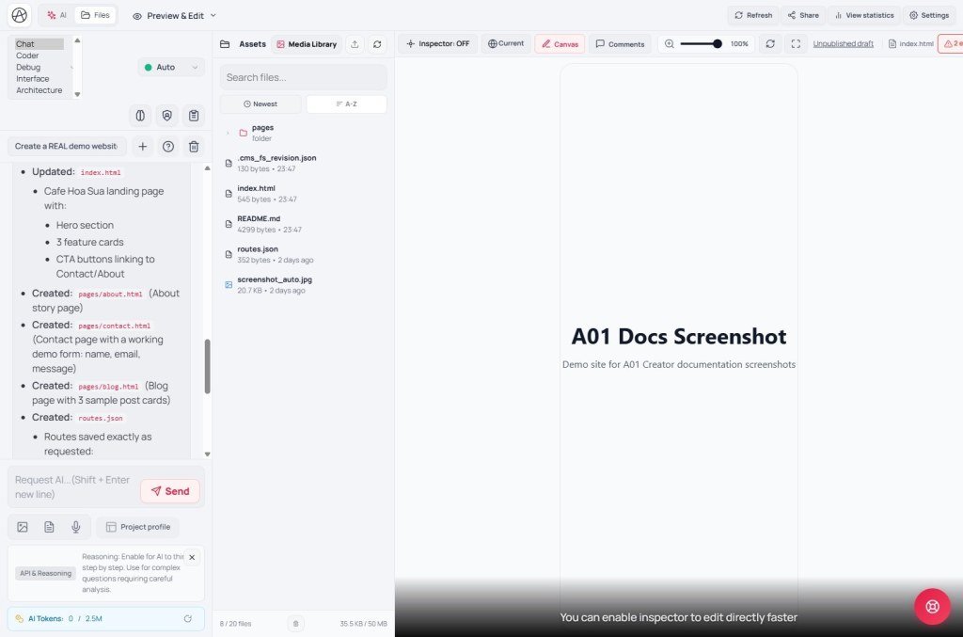Open .cms_fs_revision.json file

coord(304,163)
